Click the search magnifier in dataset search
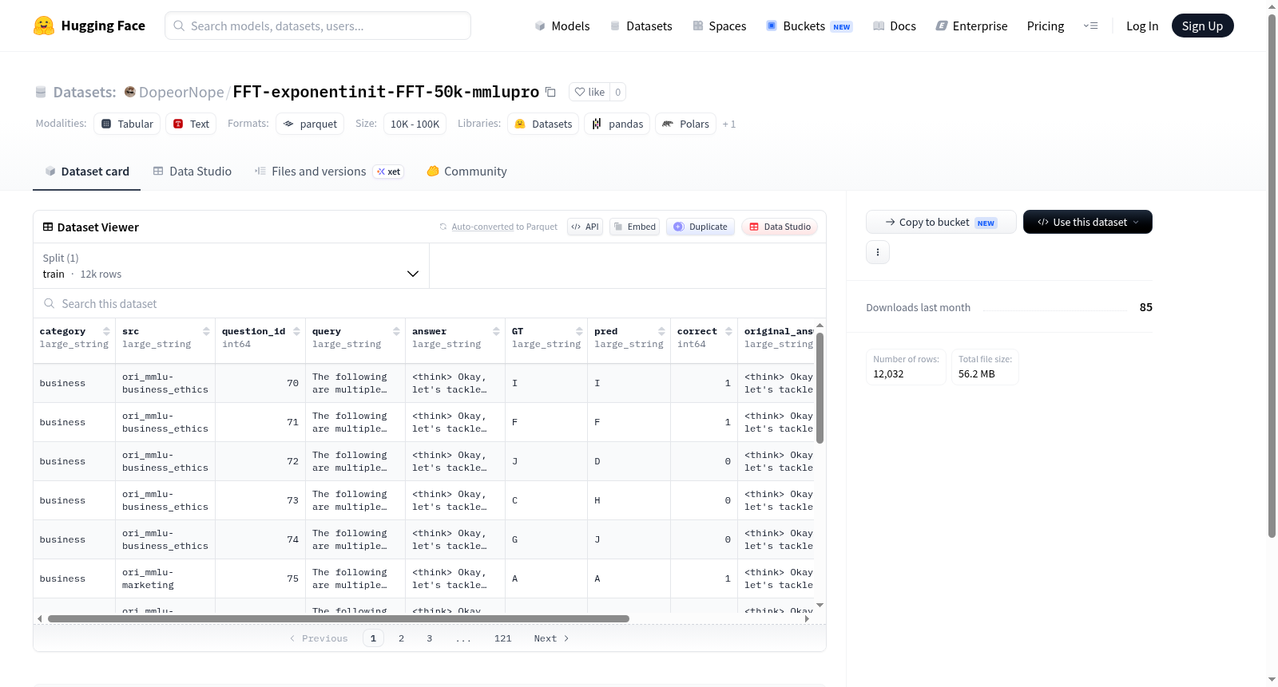The width and height of the screenshot is (1278, 687). pyautogui.click(x=50, y=303)
